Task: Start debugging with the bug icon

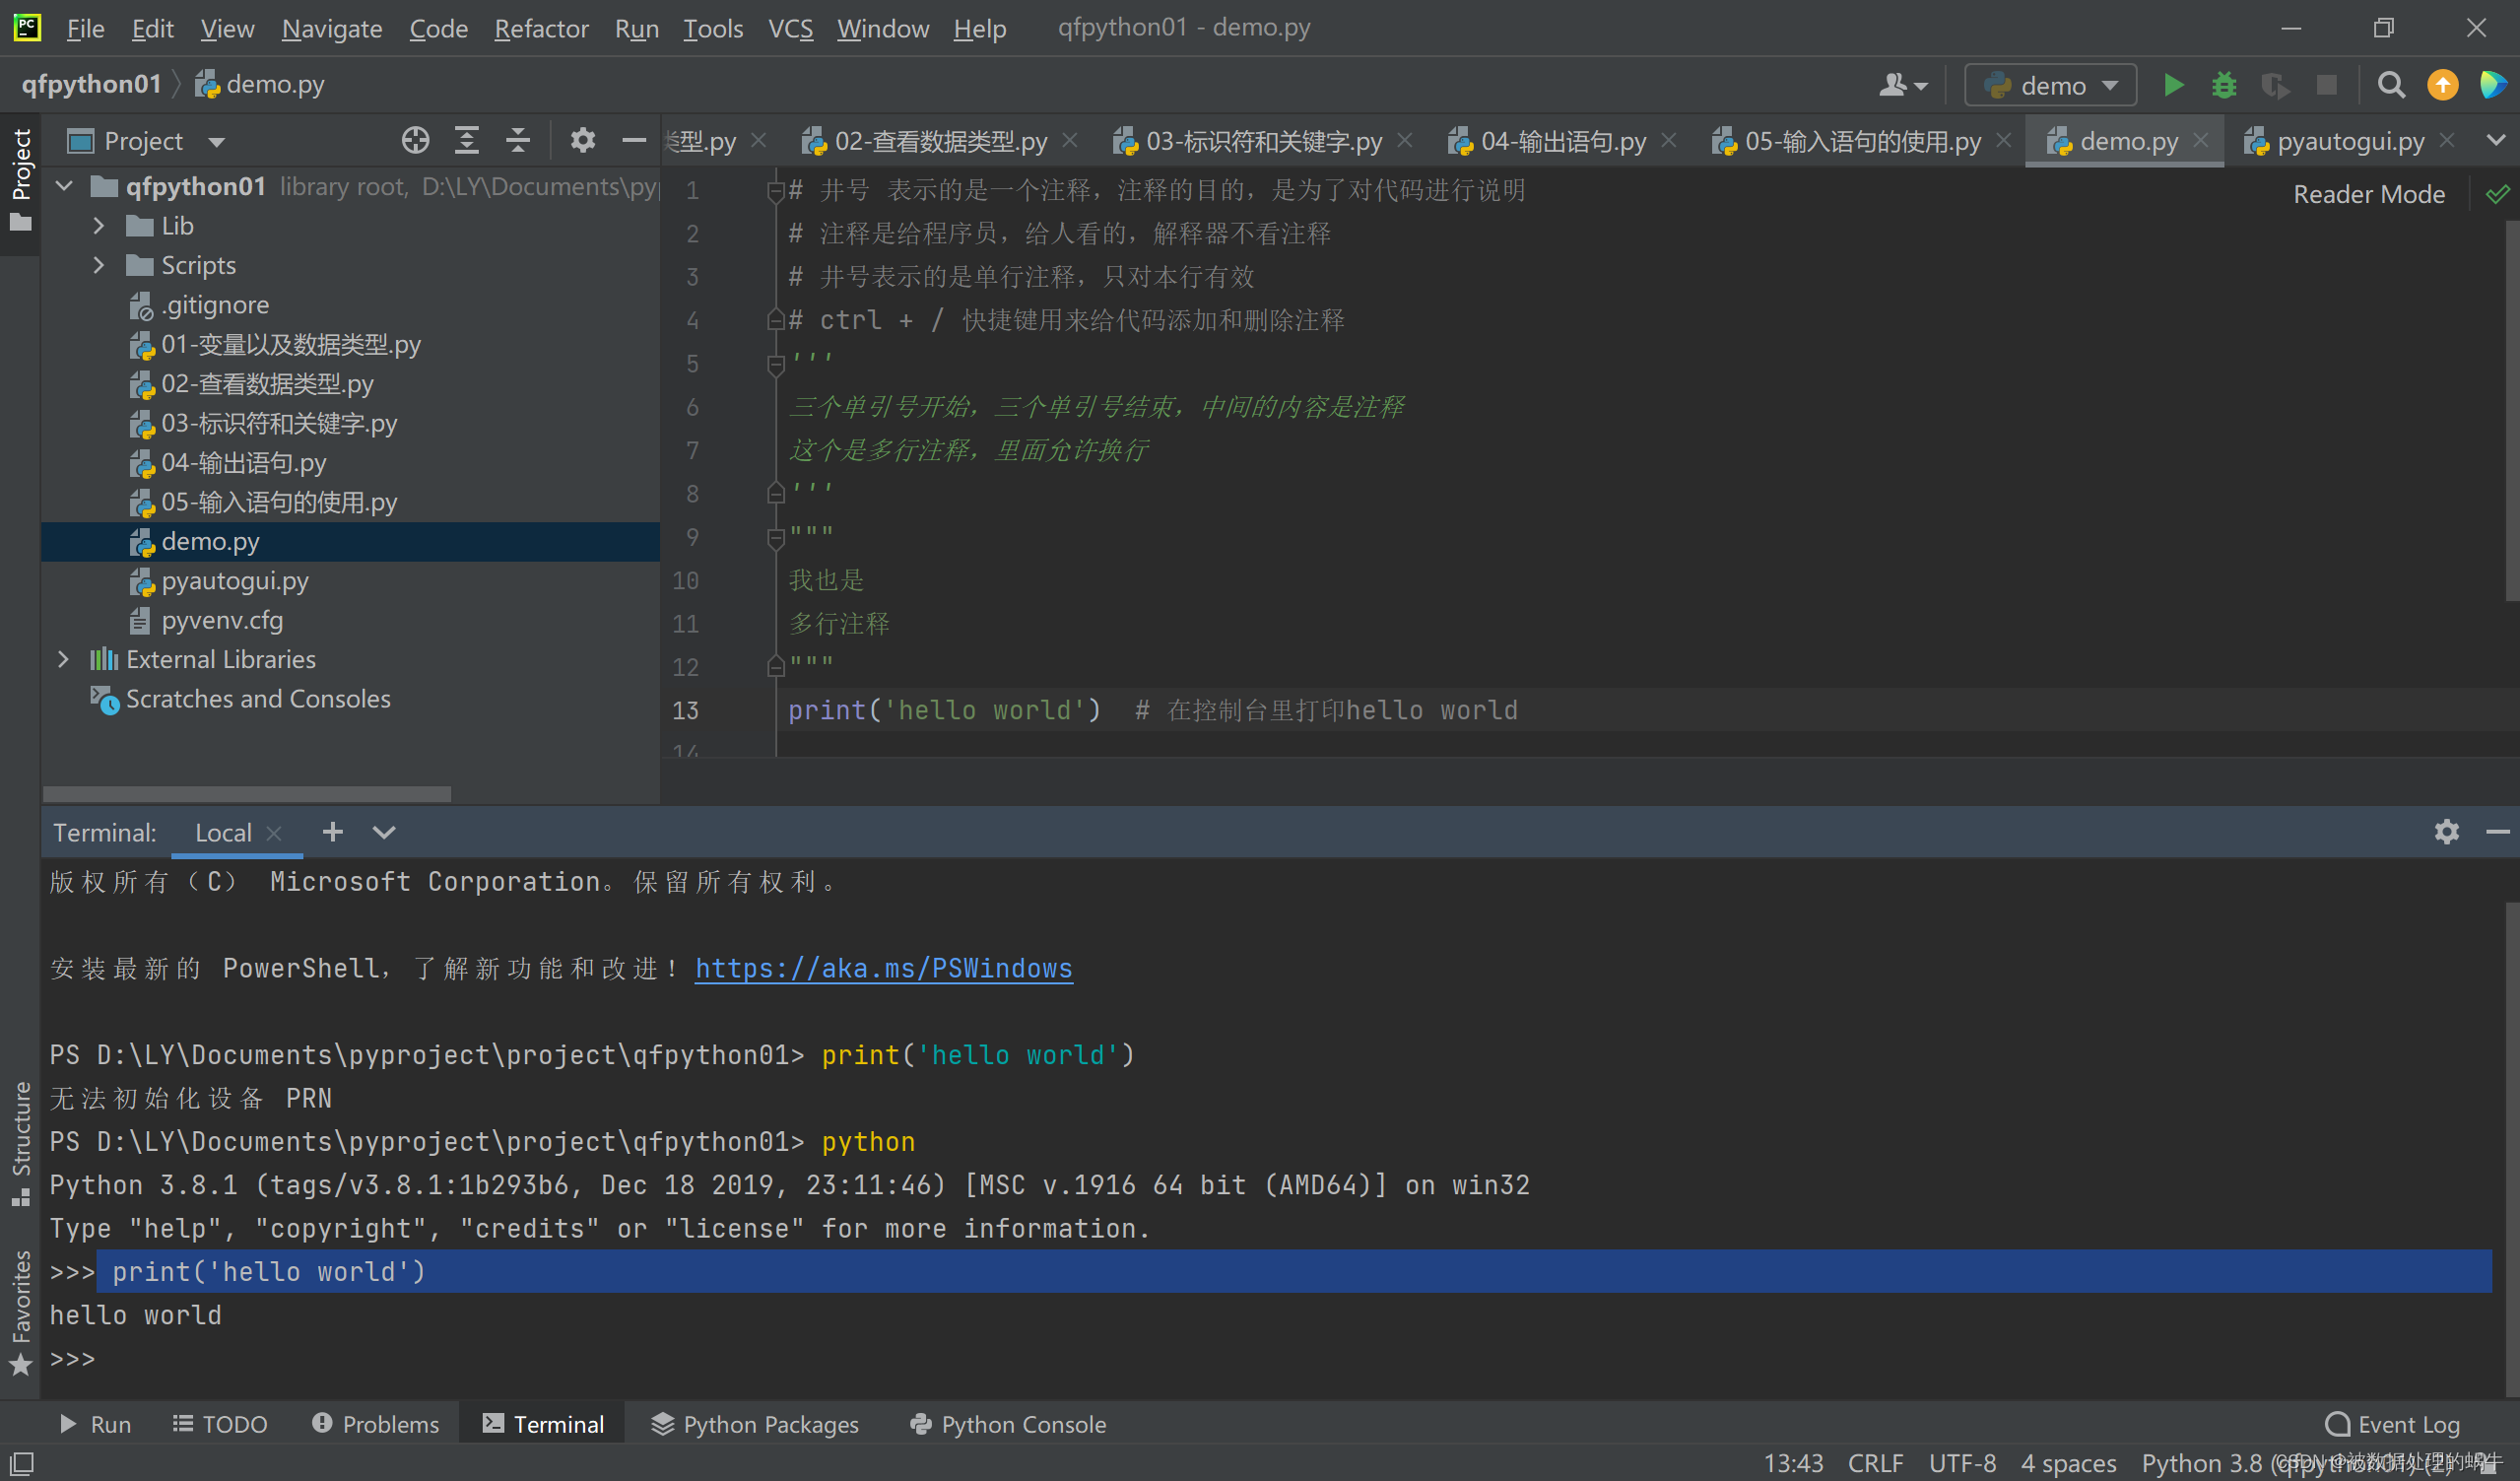Action: [x=2223, y=85]
